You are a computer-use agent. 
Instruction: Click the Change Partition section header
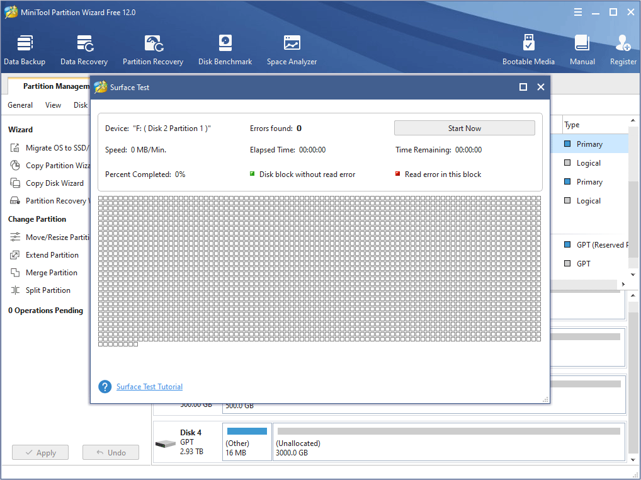pos(37,219)
